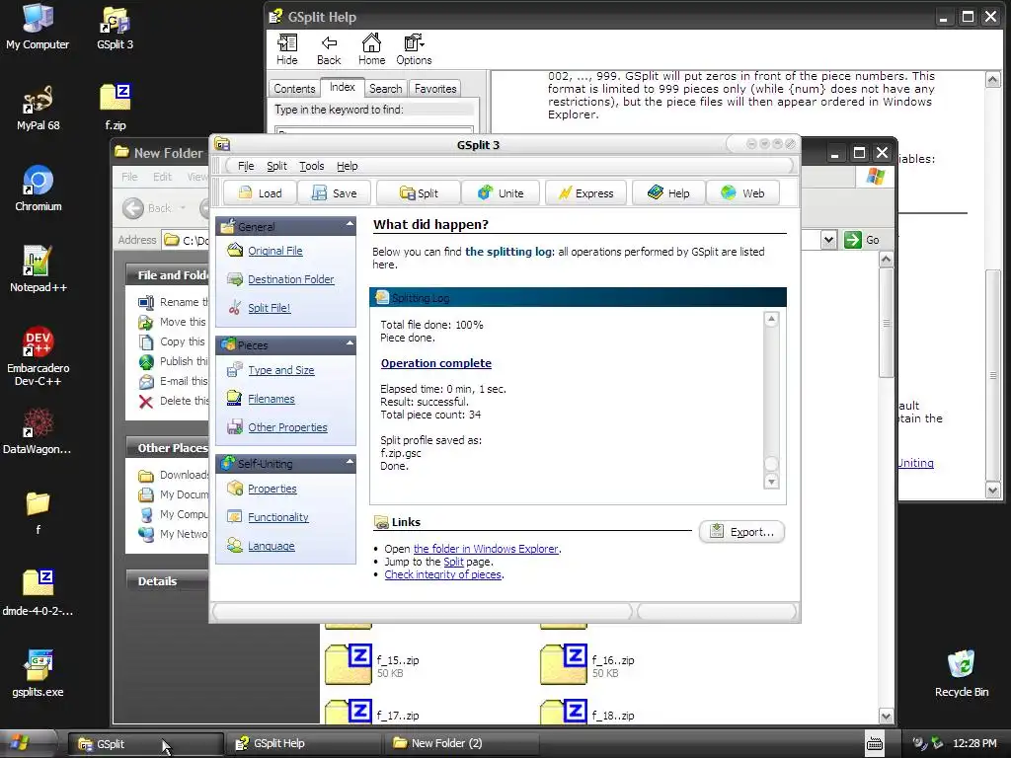1011x758 pixels.
Task: Click the Help pane scroll-down arrow
Action: pyautogui.click(x=993, y=490)
